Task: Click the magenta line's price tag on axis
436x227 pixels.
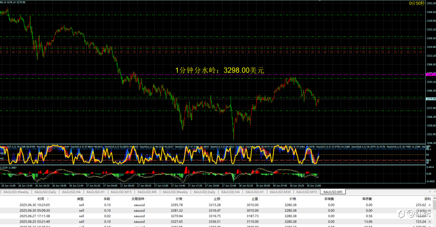Action: (x=431, y=74)
